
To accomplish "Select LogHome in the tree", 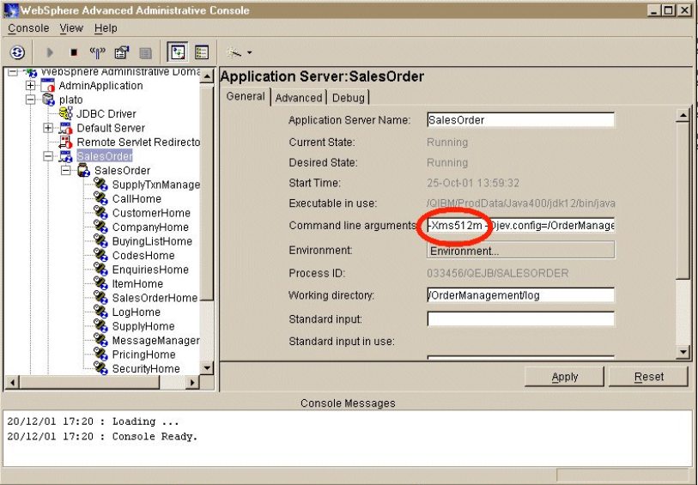I will (136, 312).
